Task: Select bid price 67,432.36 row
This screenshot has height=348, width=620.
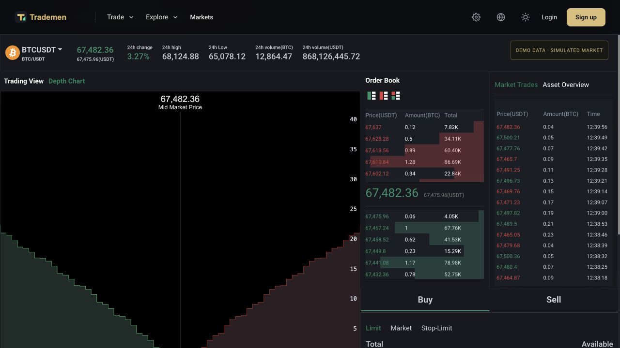Action: (424, 275)
